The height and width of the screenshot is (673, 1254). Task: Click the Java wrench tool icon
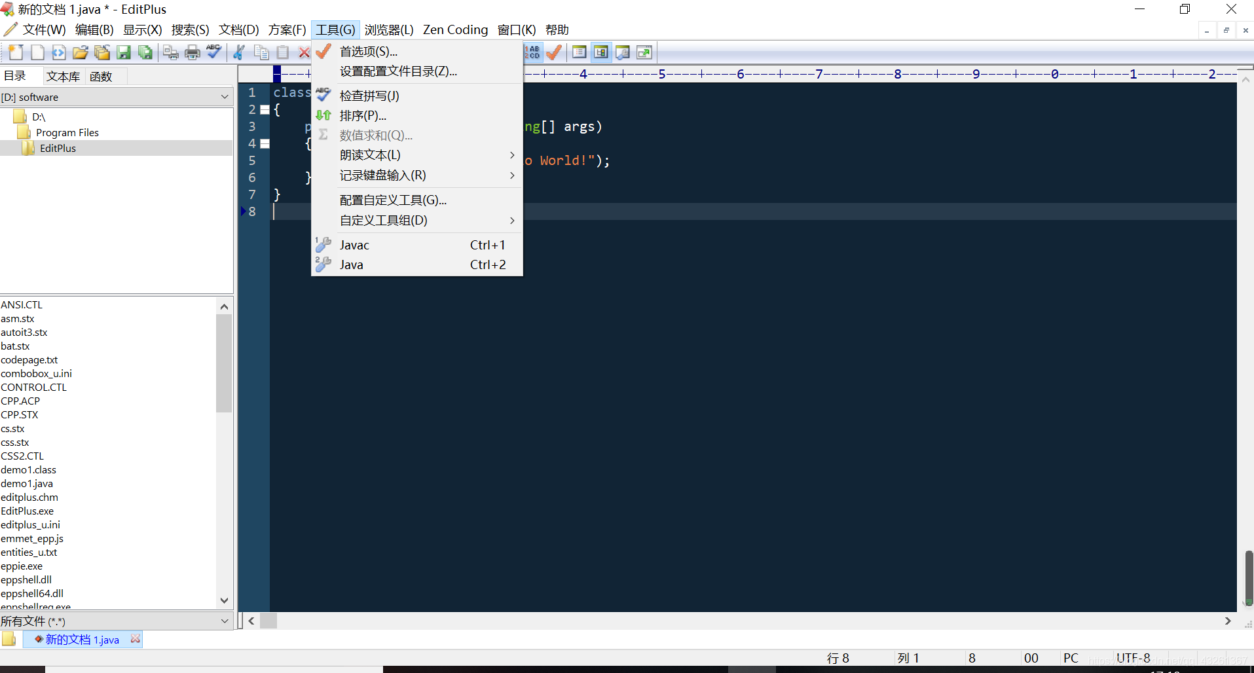(323, 264)
